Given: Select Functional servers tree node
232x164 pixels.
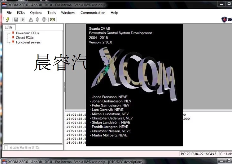Looking at the screenshot, I should pyautogui.click(x=28, y=42).
